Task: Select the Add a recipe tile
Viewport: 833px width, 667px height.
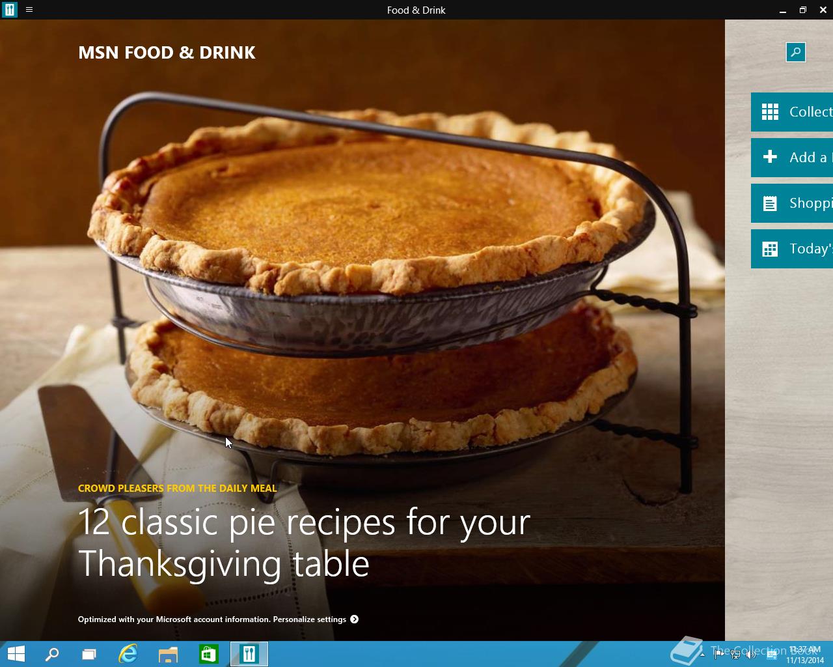Action: 792,158
